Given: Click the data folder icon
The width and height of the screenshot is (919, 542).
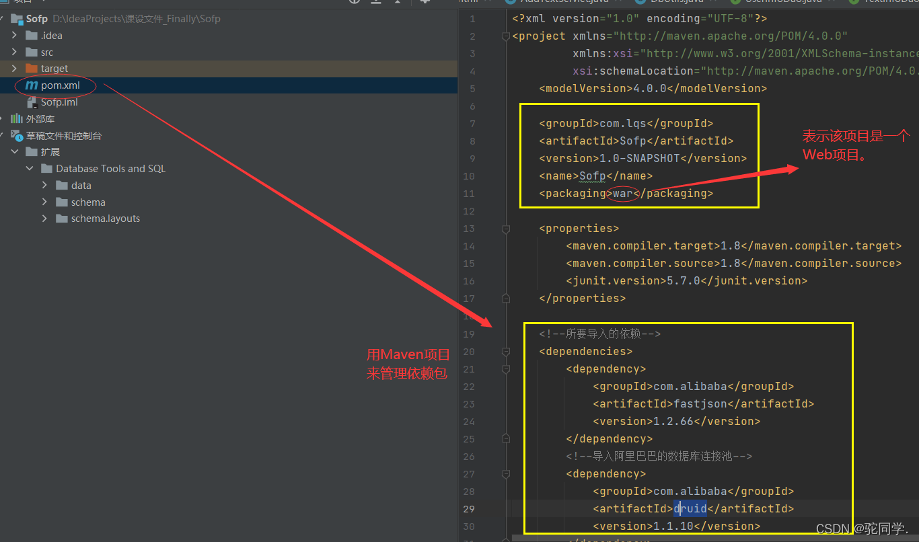Looking at the screenshot, I should point(62,185).
